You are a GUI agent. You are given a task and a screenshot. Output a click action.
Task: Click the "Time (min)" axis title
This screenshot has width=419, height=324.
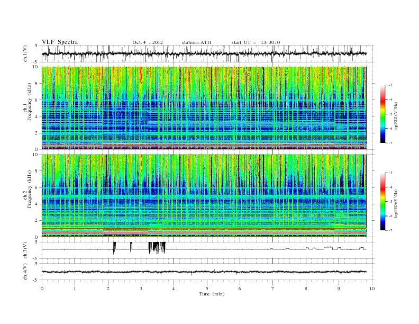[212, 294]
